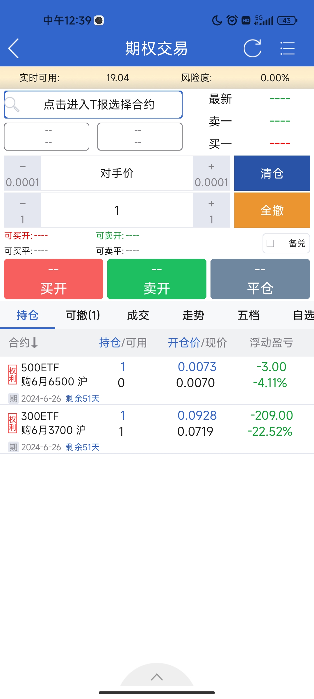Decrease price by 0.0001
This screenshot has height=699, width=314.
23,174
